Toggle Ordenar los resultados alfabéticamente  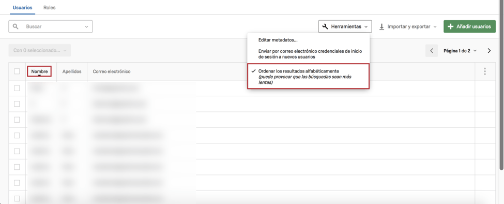tap(308, 76)
